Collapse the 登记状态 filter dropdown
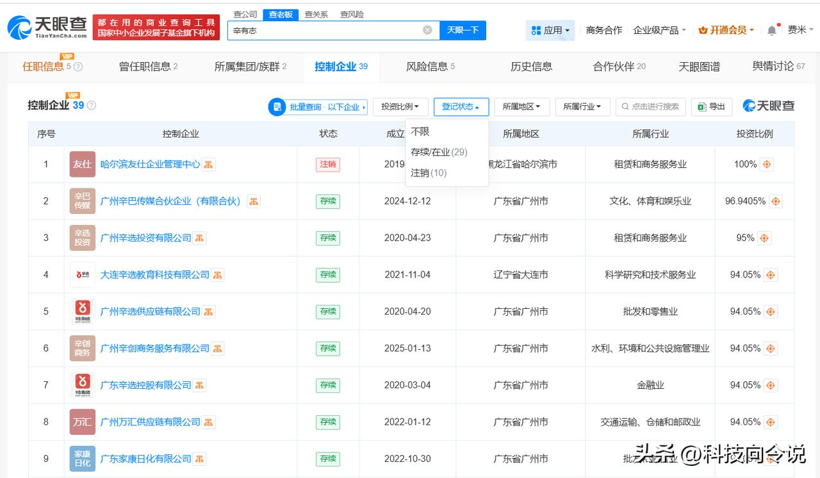Image resolution: width=820 pixels, height=478 pixels. pyautogui.click(x=461, y=107)
